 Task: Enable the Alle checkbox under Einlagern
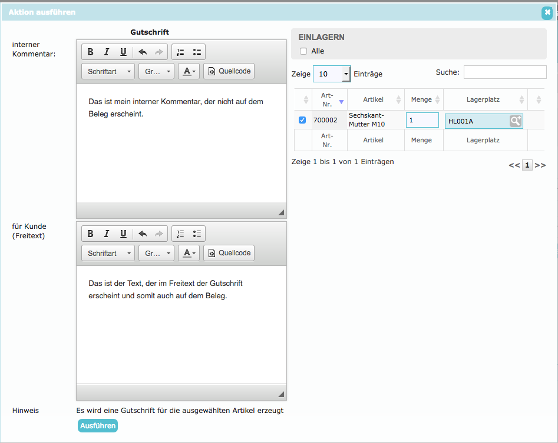pos(303,51)
